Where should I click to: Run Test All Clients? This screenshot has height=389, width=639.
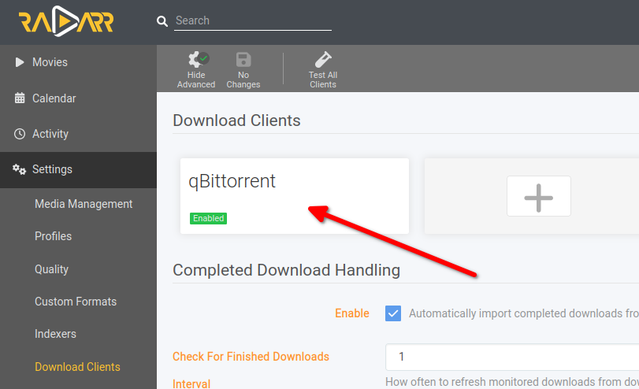tap(323, 70)
